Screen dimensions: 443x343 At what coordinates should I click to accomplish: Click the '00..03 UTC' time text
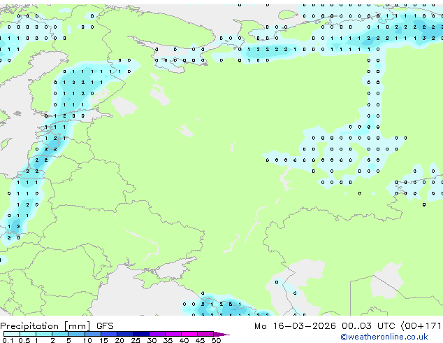(368, 326)
